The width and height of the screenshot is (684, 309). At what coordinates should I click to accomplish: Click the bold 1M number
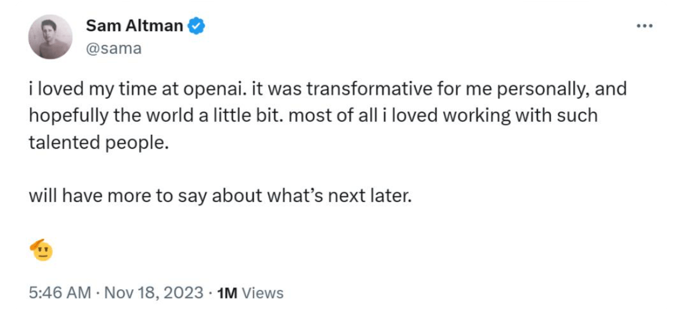(227, 293)
